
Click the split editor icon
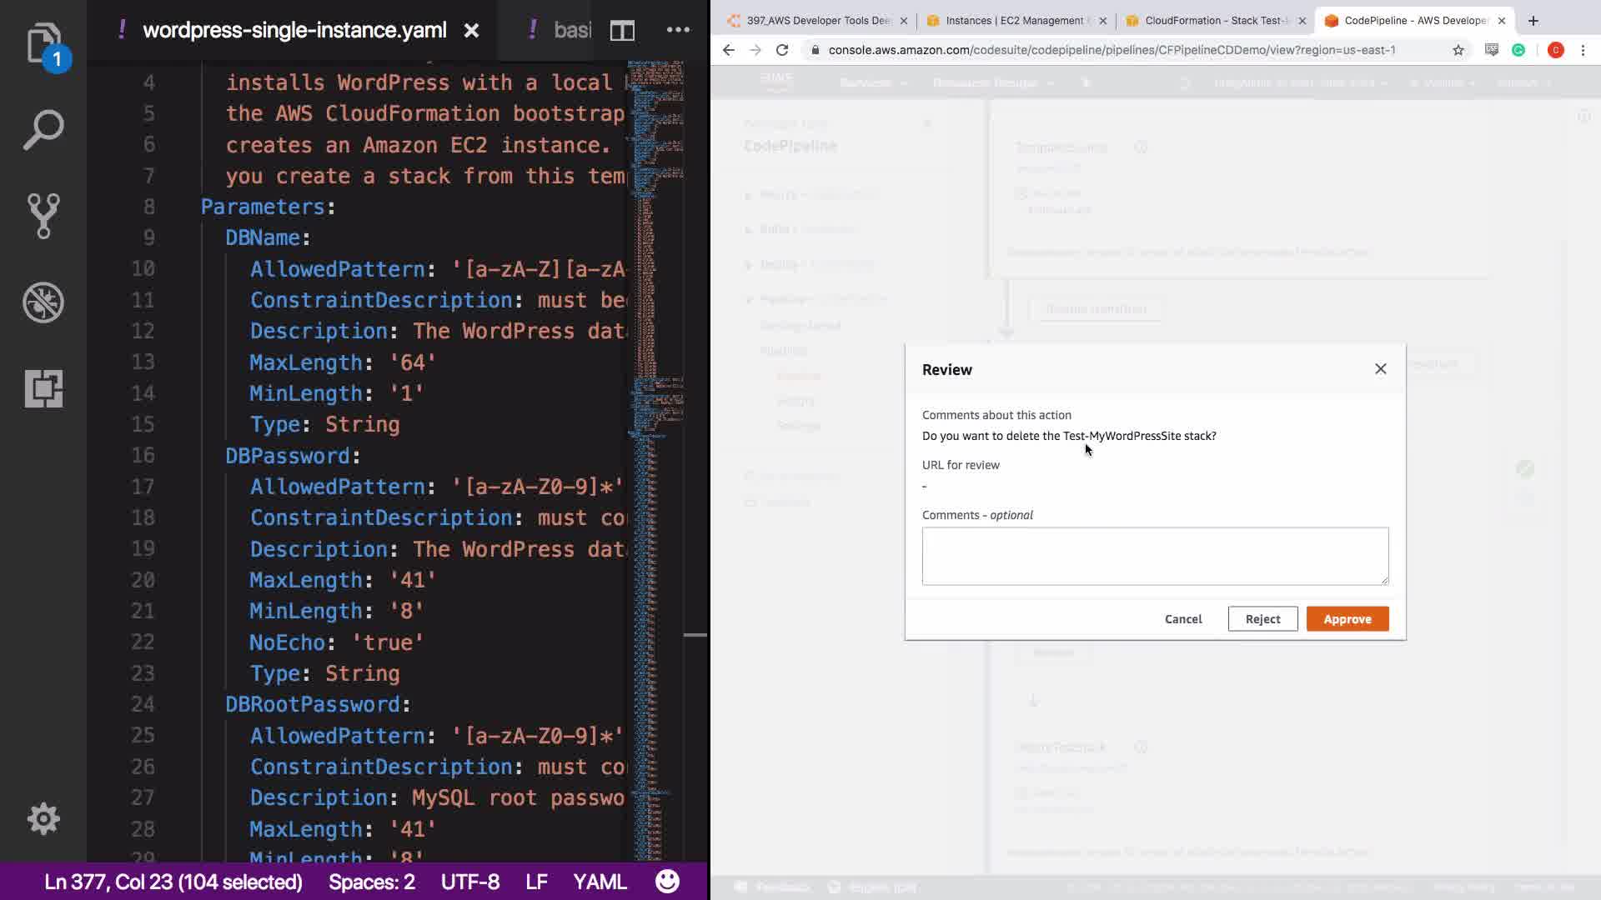[x=622, y=31]
